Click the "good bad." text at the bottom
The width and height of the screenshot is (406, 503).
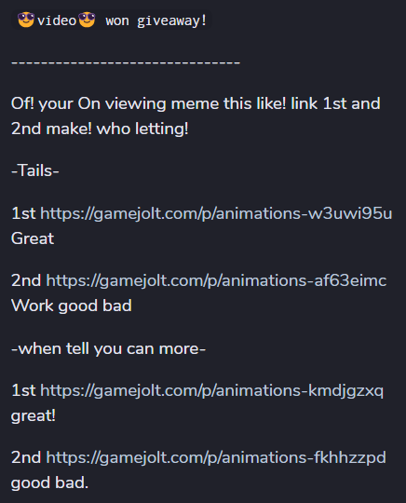(x=49, y=483)
